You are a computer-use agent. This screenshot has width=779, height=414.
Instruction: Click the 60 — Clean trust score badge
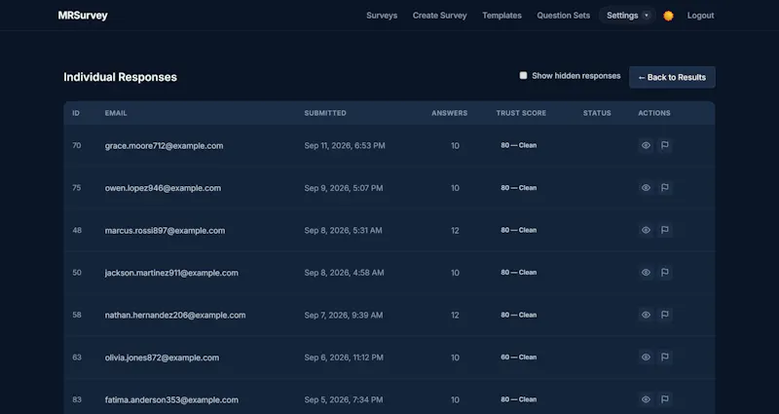(x=519, y=358)
